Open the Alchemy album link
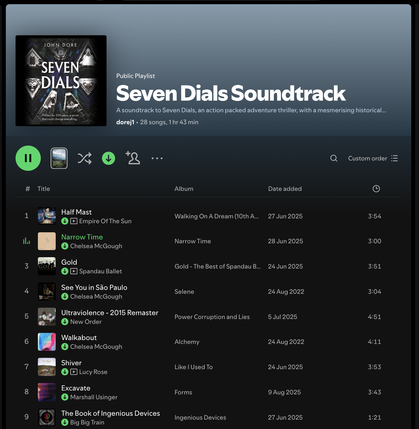Viewport: 419px width, 429px height. [x=187, y=342]
